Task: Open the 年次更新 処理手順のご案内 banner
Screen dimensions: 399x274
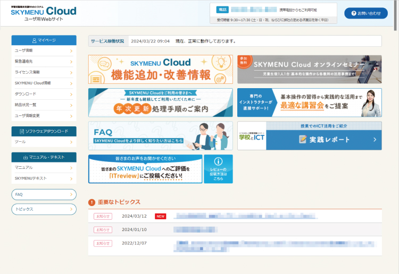Action: click(161, 102)
